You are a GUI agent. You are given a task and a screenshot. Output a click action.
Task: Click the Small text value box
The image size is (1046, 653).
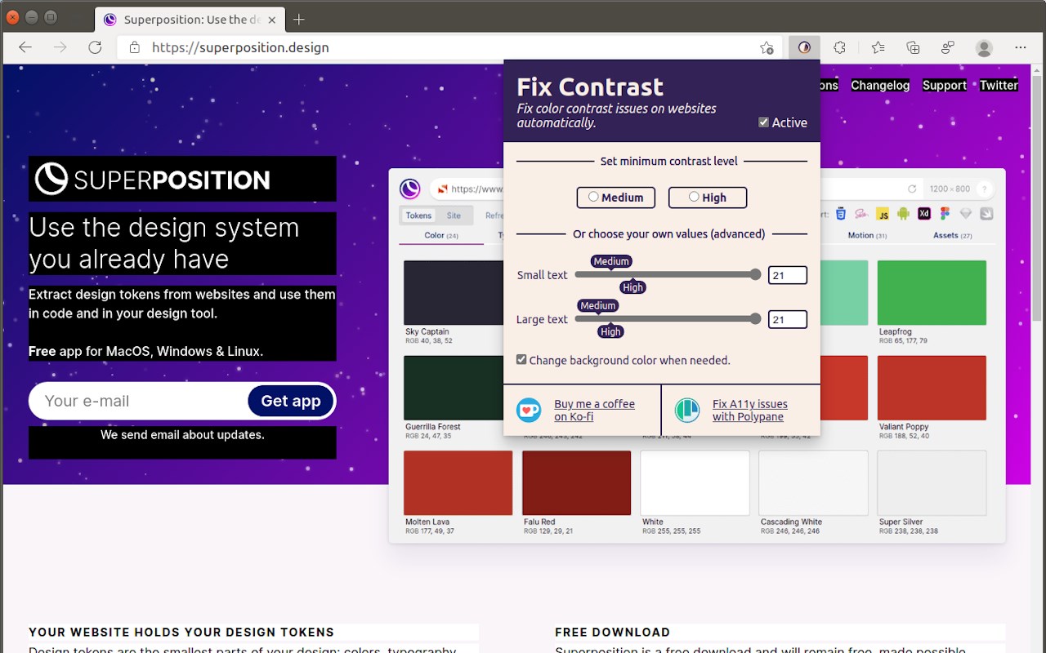788,275
